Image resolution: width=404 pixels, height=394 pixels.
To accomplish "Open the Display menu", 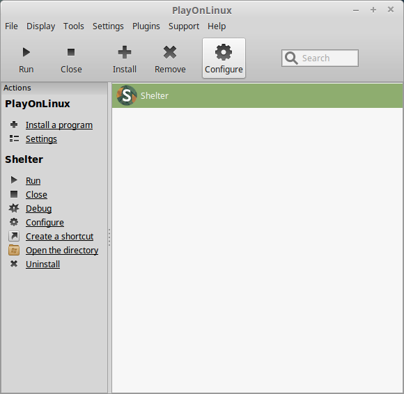I will click(40, 26).
